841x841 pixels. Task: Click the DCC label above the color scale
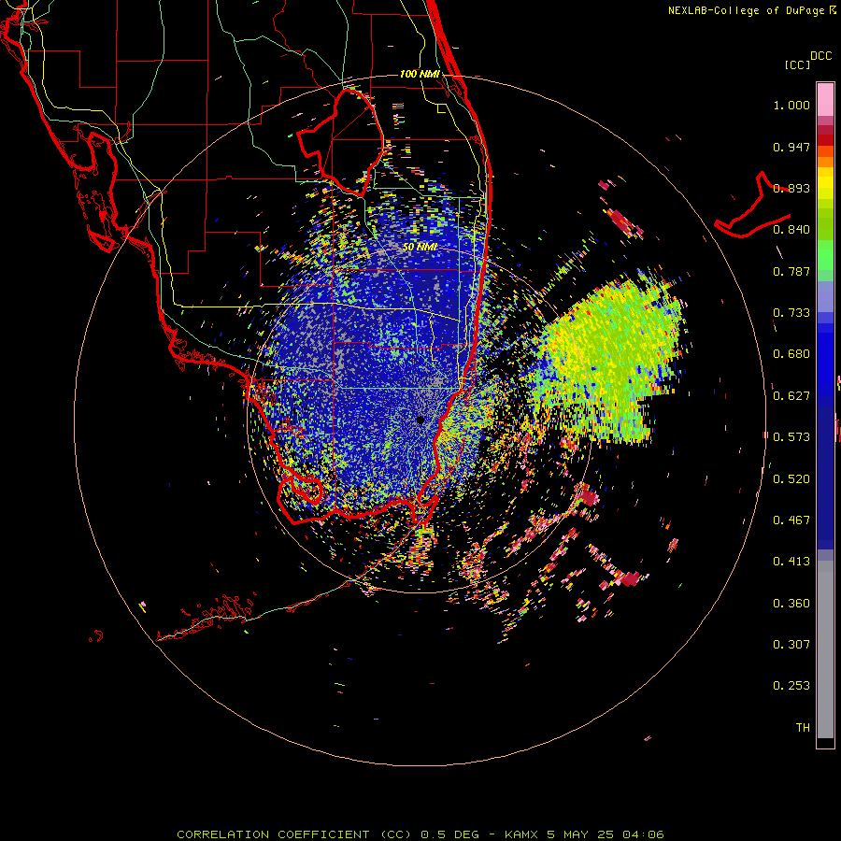[820, 56]
